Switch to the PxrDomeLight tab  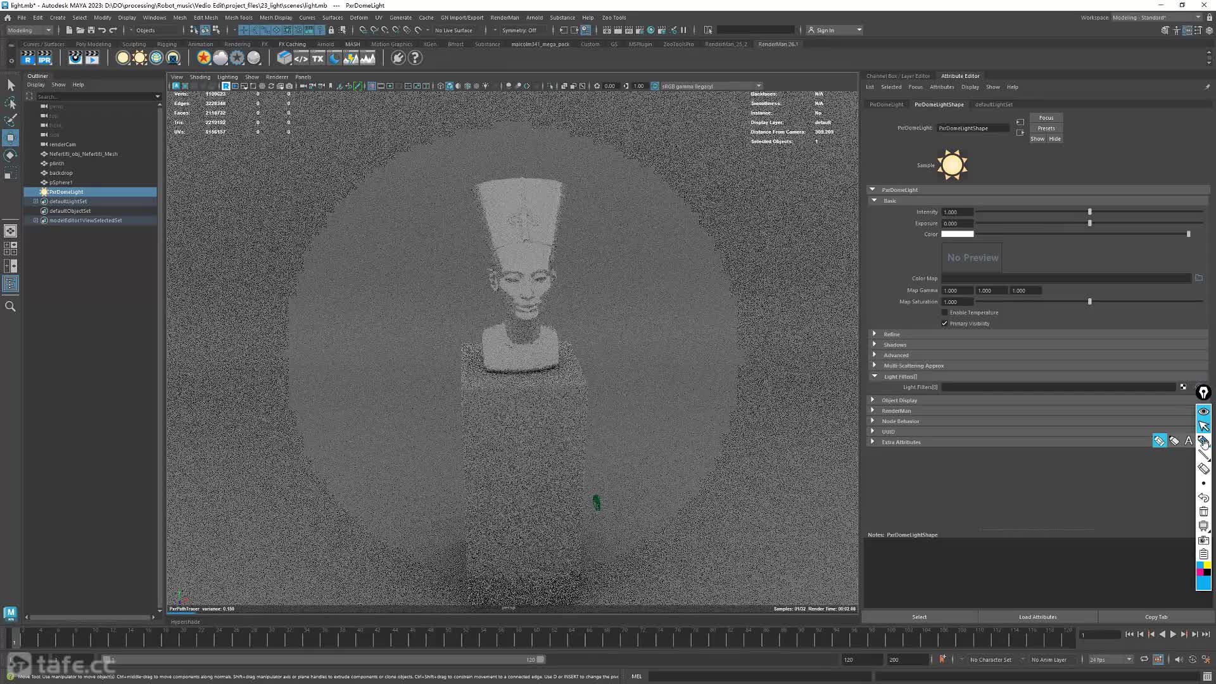[x=886, y=104]
